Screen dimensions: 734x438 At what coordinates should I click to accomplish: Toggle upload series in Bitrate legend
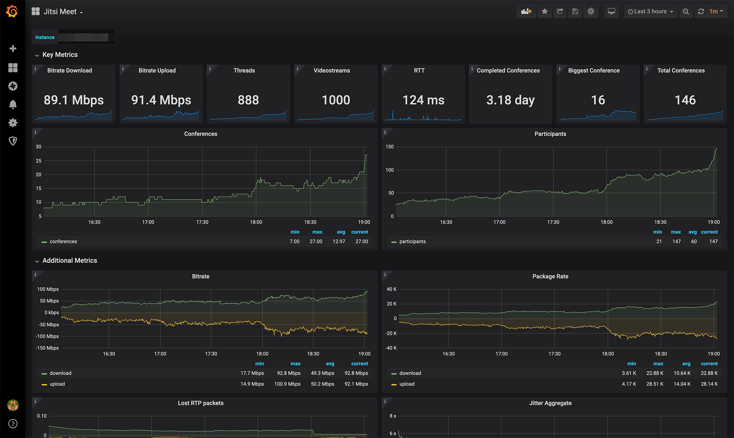click(x=57, y=384)
